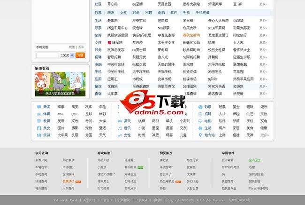The height and width of the screenshot is (205, 305).
Task: Click the CBA link in 体育 row
Action: pos(74,114)
